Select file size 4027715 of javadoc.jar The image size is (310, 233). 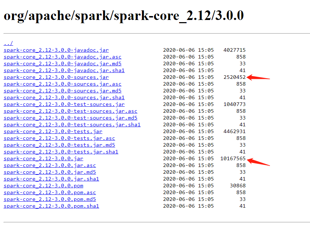click(x=234, y=50)
